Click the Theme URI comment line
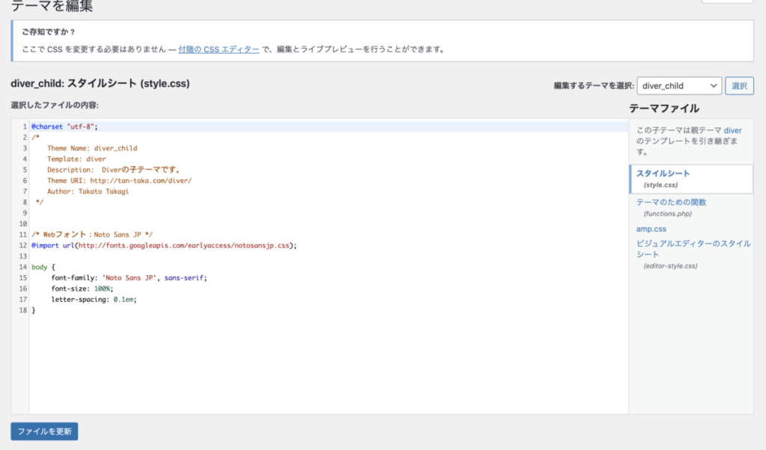 [x=119, y=180]
